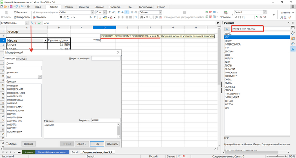Click the font color A icon
The height and width of the screenshot is (158, 296).
point(111,17)
